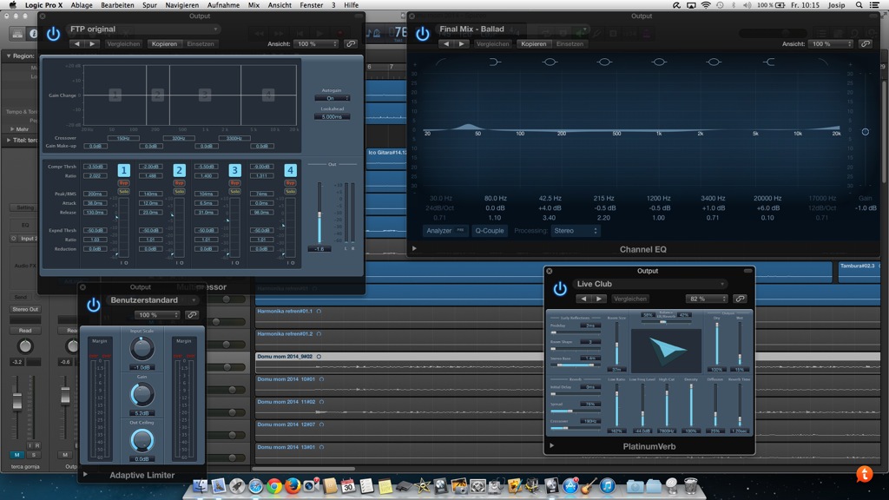Go to previous preset in Channel EQ
Viewport: 889px width, 500px height.
[446, 43]
